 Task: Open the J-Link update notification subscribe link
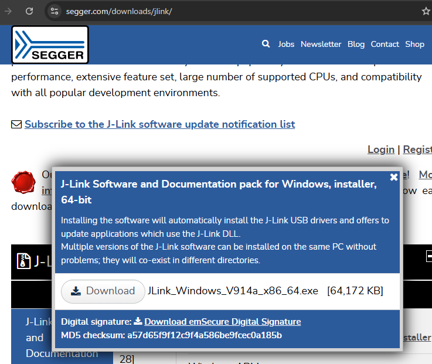coord(160,124)
